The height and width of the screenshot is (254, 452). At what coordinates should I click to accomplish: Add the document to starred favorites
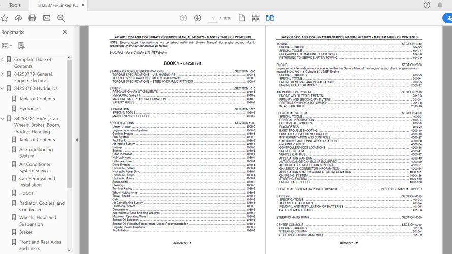click(4, 18)
